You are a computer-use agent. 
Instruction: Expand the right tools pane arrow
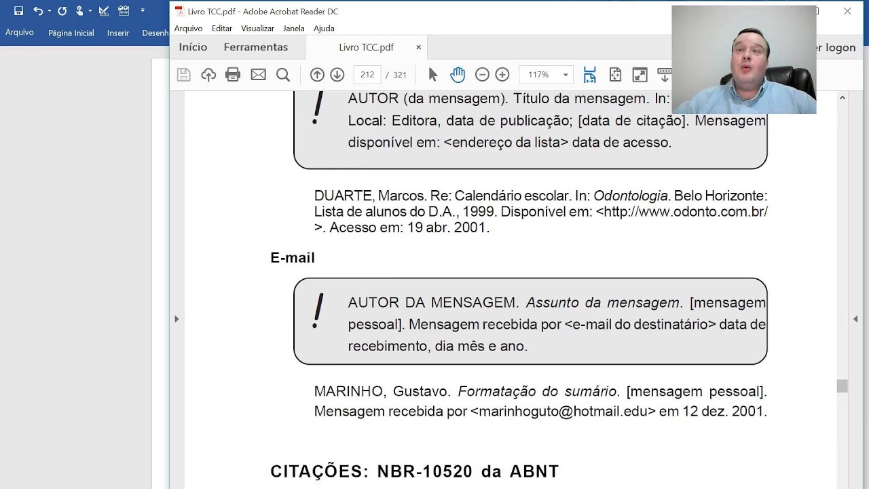click(x=855, y=319)
